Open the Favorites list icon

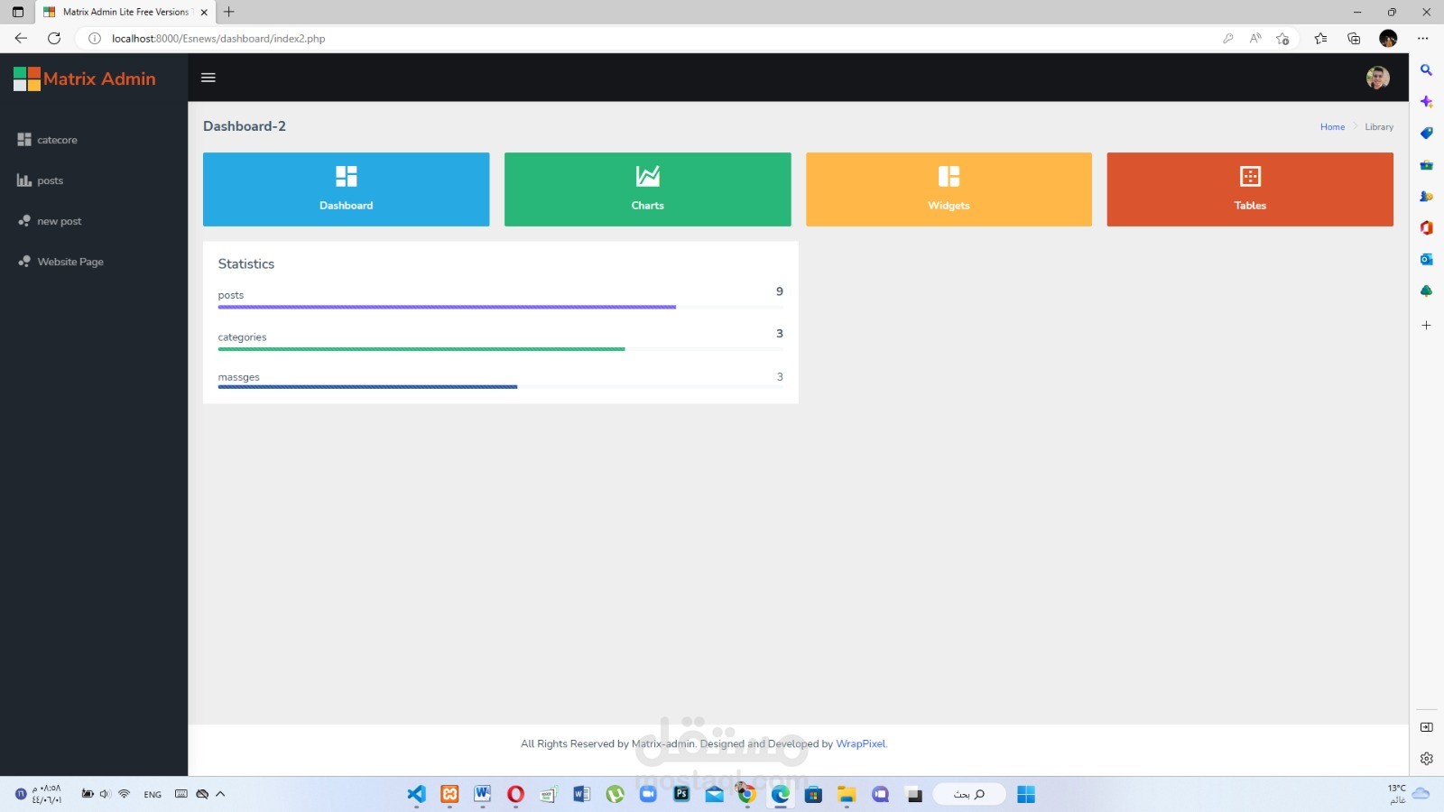1320,38
